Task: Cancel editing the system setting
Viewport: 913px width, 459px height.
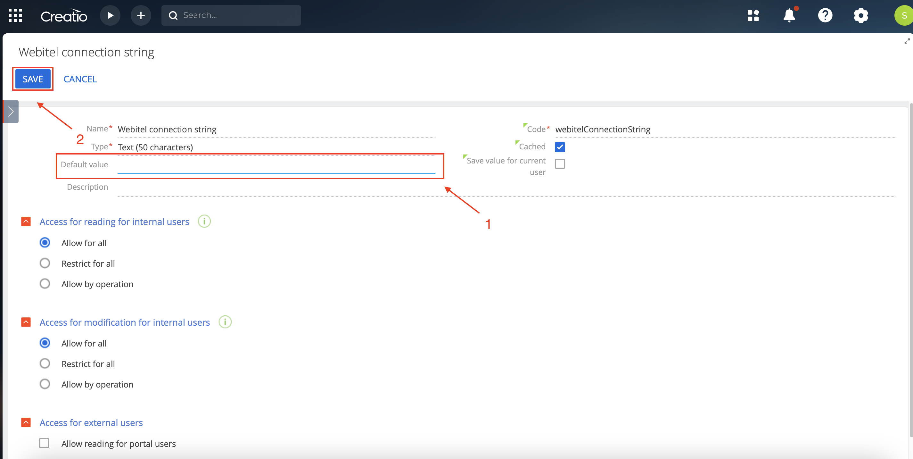Action: [80, 79]
